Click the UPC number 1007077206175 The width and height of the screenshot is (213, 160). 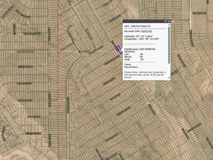141,26
